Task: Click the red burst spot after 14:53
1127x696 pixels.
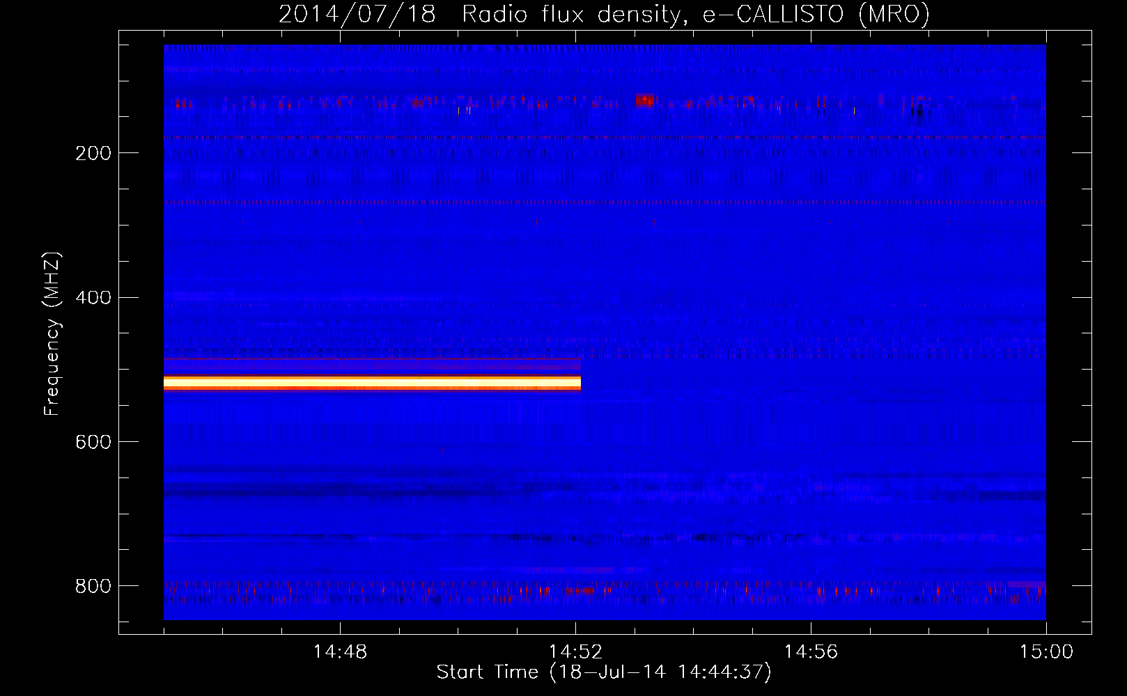Action: (x=646, y=100)
